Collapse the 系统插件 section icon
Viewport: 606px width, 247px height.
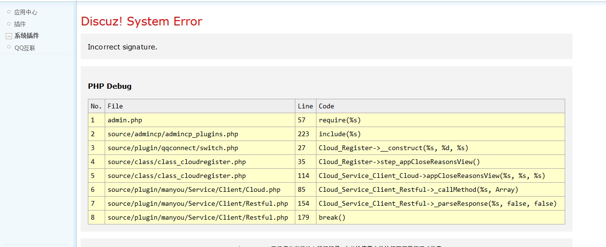tap(9, 36)
